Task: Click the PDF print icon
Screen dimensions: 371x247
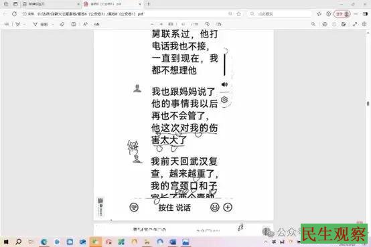Action: [325, 24]
